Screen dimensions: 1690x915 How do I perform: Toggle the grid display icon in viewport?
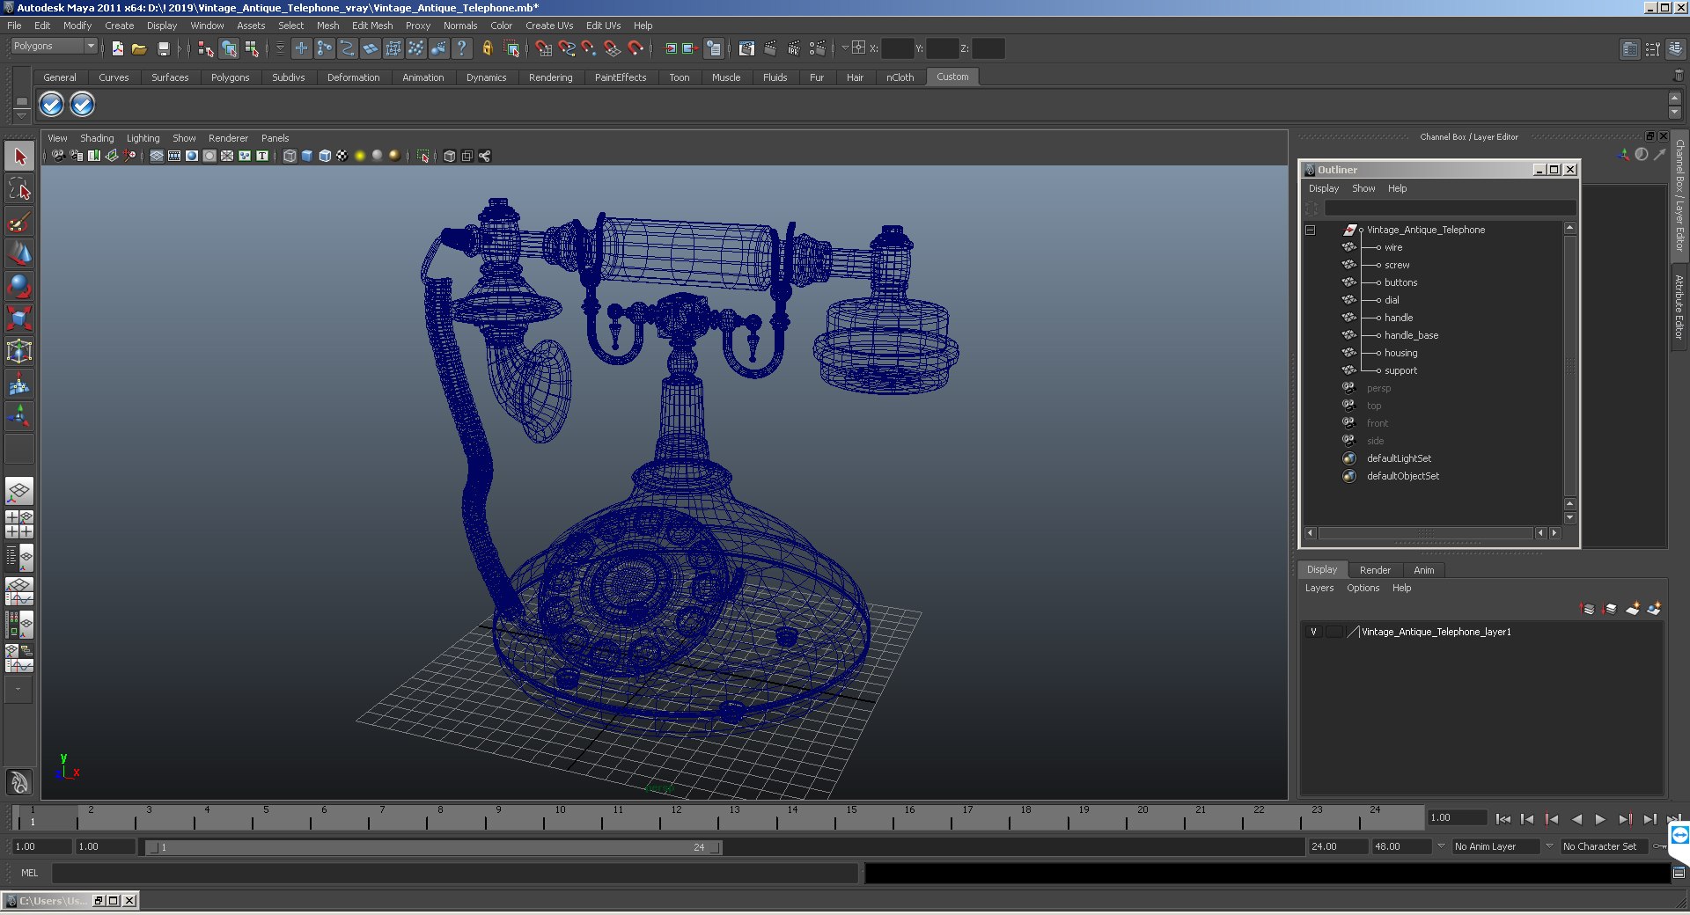[x=157, y=156]
